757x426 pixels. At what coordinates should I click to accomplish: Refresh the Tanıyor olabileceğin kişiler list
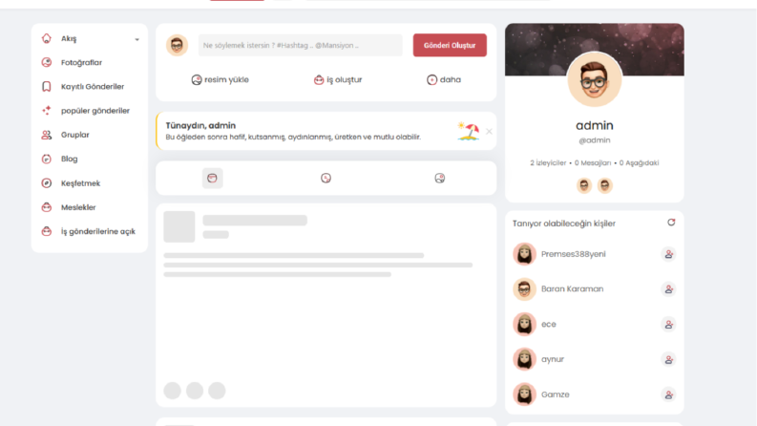click(x=671, y=223)
